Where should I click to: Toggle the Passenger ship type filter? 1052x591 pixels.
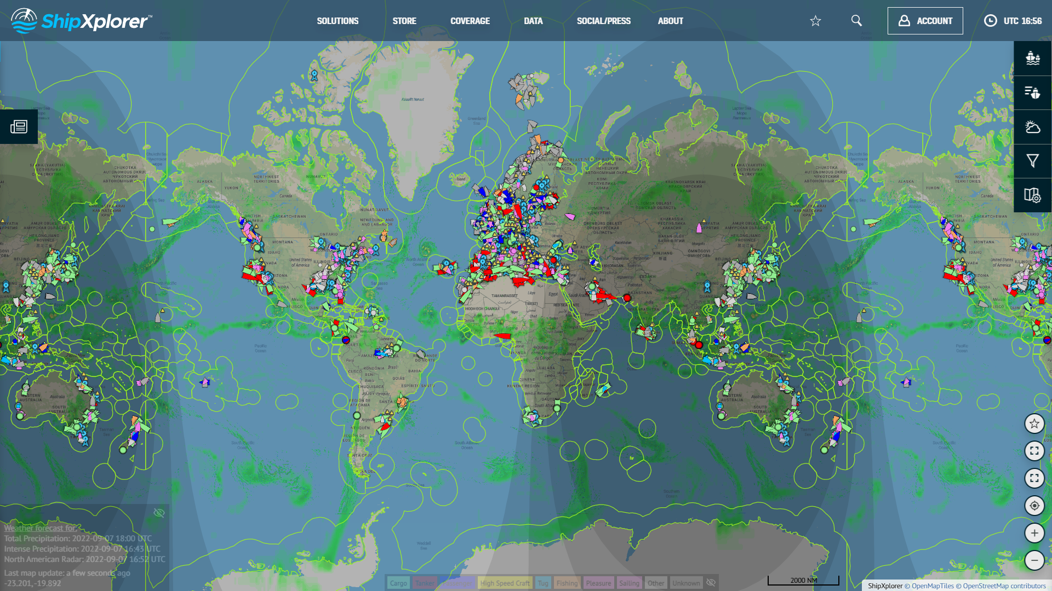[x=458, y=583]
